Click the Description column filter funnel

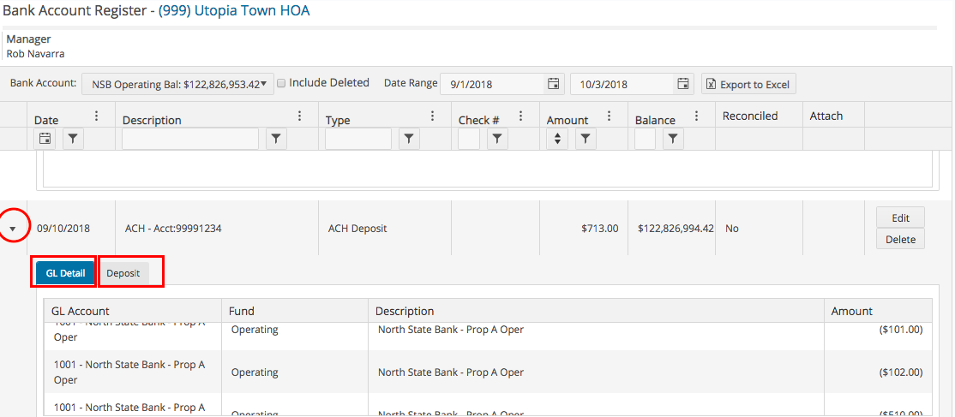276,140
